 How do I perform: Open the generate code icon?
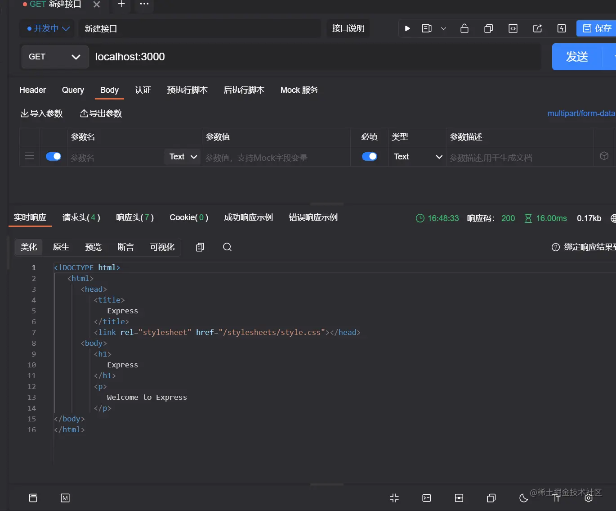(513, 28)
